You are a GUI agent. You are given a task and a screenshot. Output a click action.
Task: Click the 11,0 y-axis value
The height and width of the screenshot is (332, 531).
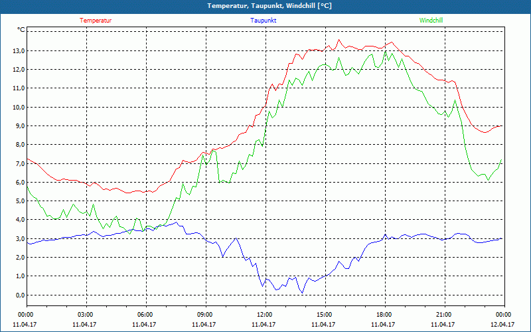coord(19,88)
